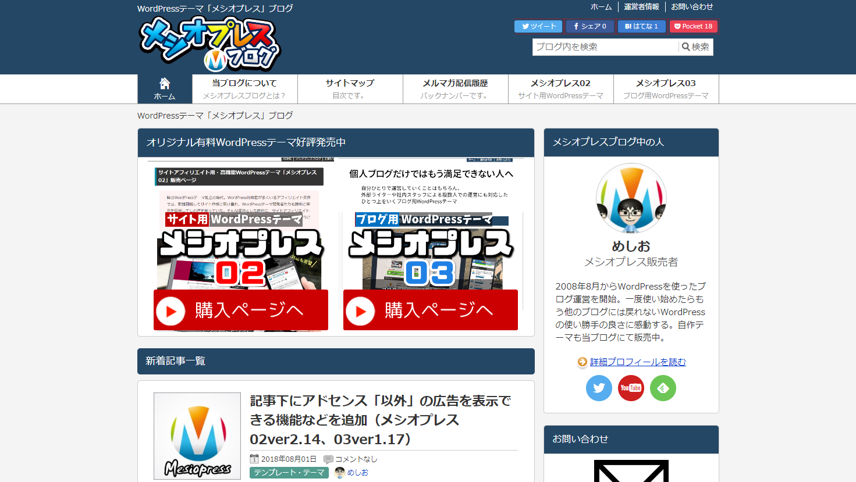Open the メルマガ配信履歴 menu item

(x=455, y=89)
